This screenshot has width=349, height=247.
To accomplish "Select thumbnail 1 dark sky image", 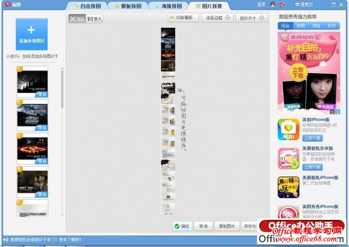I will 32,81.
